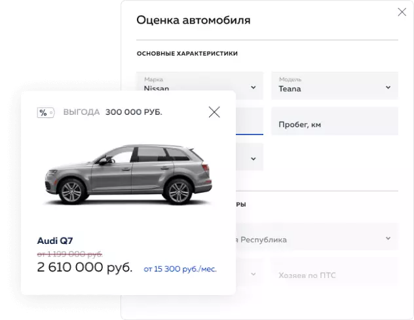Click the 2 610 000 руб. price
The width and height of the screenshot is (414, 320).
pyautogui.click(x=85, y=267)
